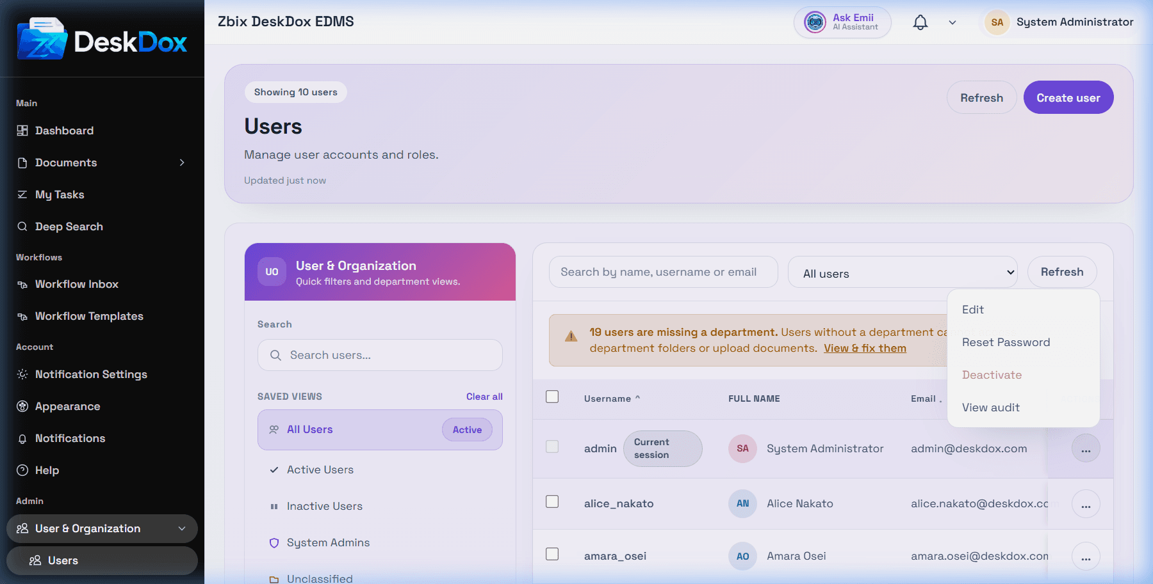Click alice.nakato@deskdox email cell
Image resolution: width=1153 pixels, height=584 pixels.
tap(979, 503)
